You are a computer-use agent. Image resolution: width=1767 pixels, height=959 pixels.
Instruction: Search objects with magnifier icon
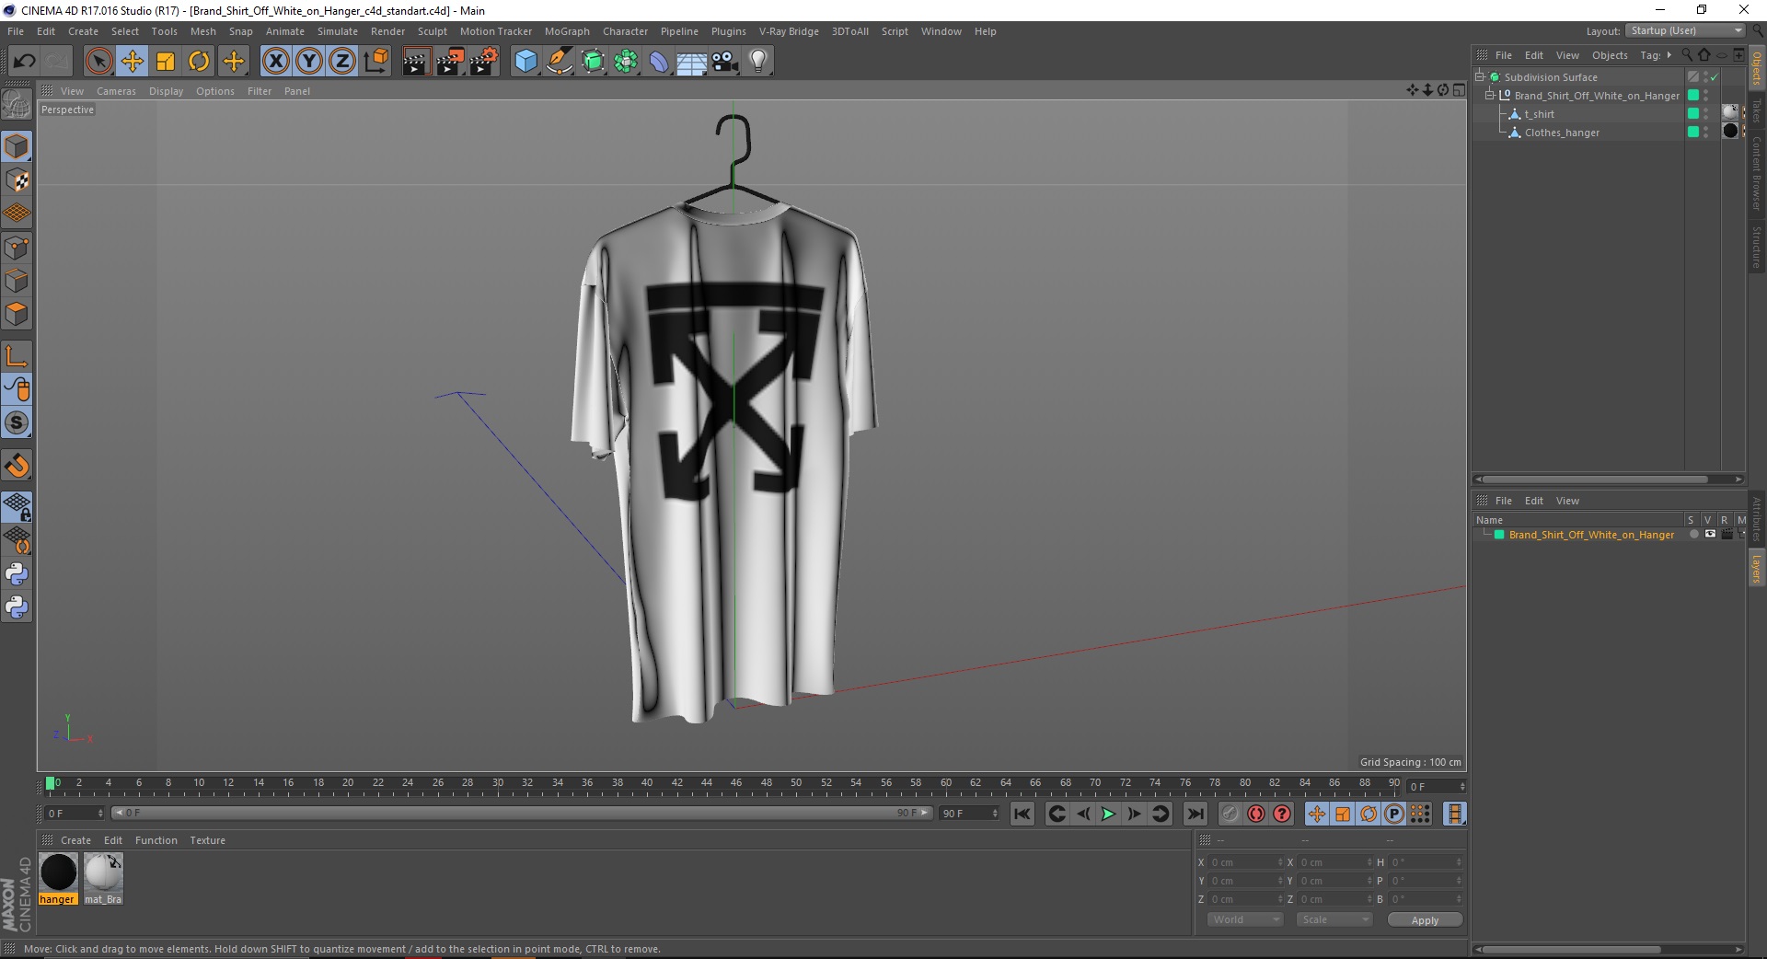click(1687, 55)
